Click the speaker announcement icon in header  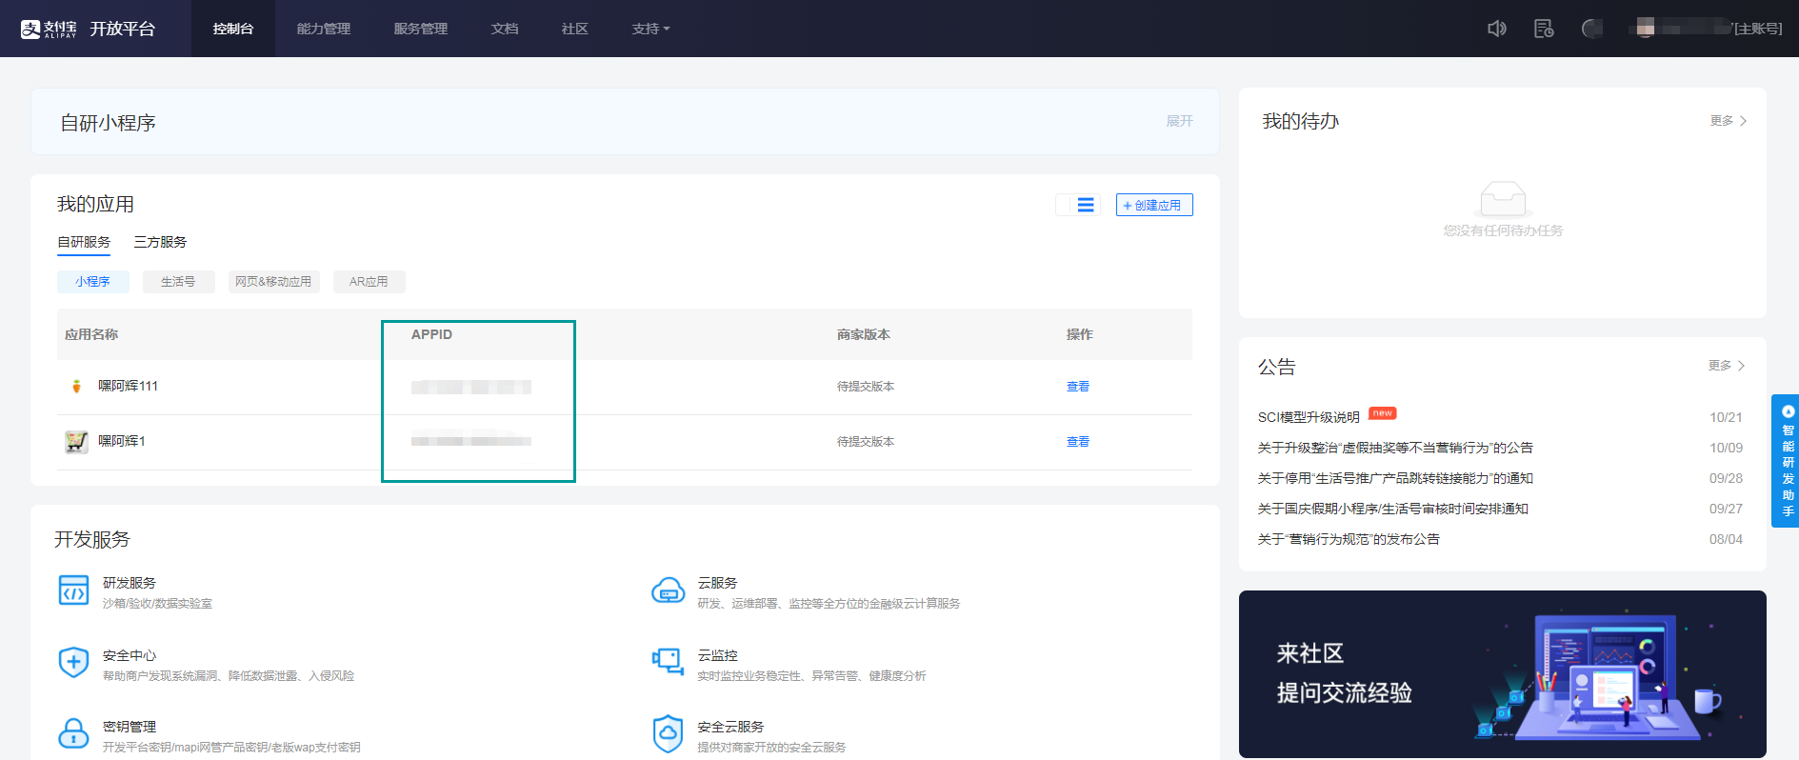click(1497, 29)
